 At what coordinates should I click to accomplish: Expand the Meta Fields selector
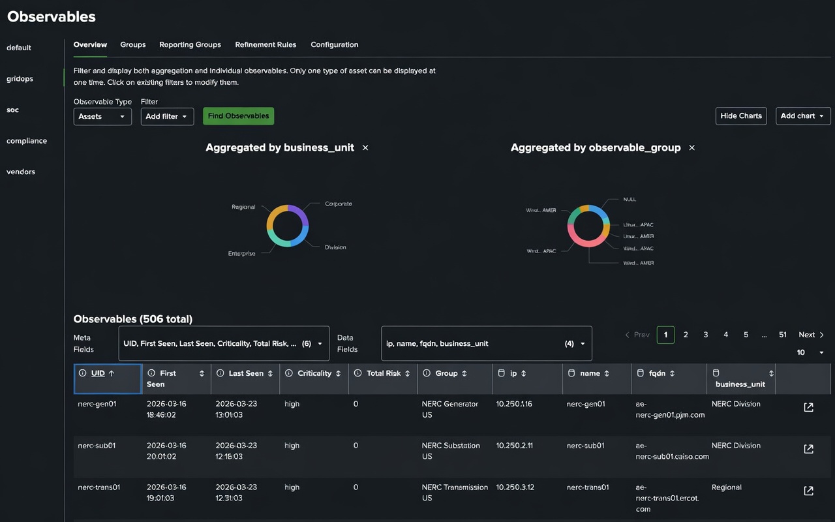[224, 343]
